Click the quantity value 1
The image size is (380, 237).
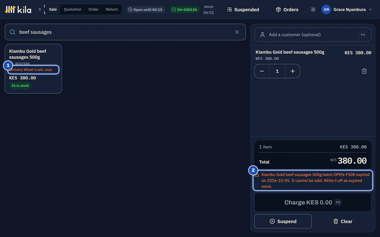coord(277,71)
